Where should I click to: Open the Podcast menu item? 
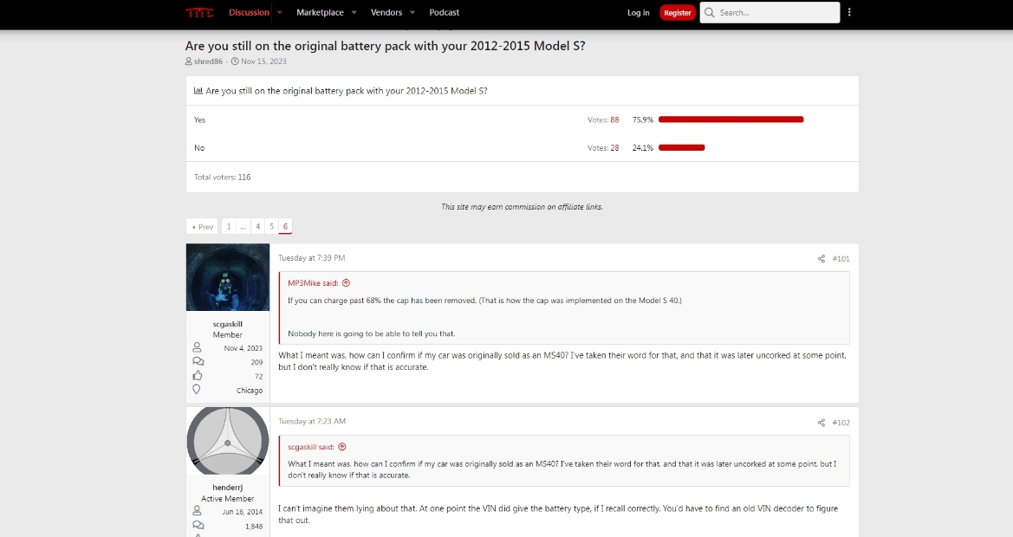(x=445, y=12)
